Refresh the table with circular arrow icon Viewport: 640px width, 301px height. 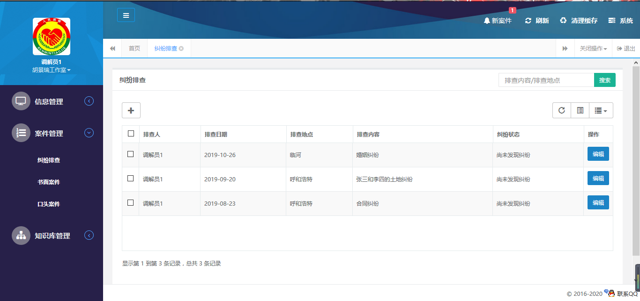point(562,110)
